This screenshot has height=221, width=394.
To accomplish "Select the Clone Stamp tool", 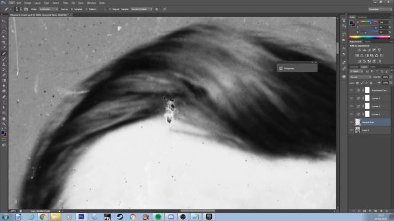I will click(x=4, y=64).
